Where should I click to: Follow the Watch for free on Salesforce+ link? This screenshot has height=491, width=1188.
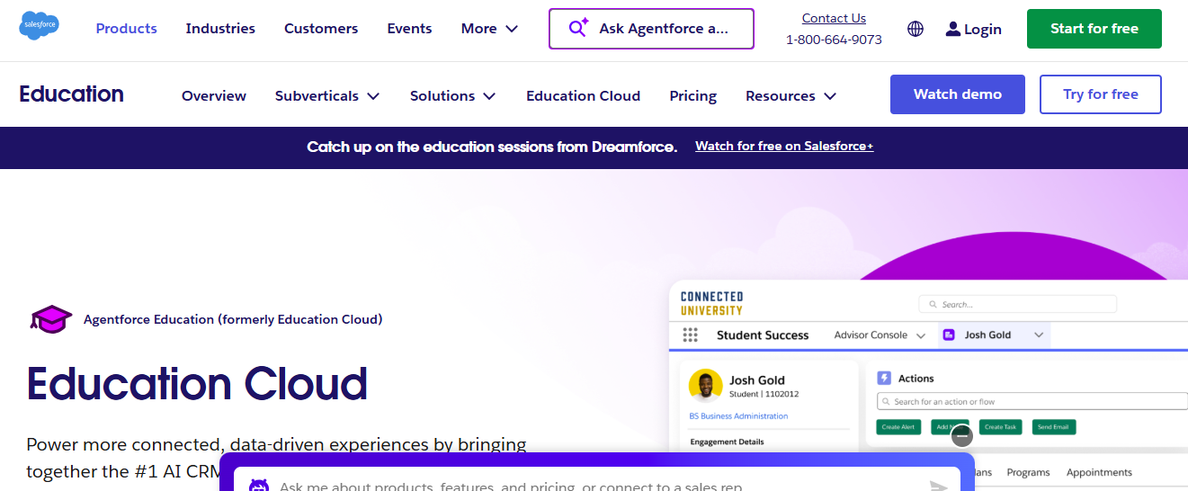(783, 147)
